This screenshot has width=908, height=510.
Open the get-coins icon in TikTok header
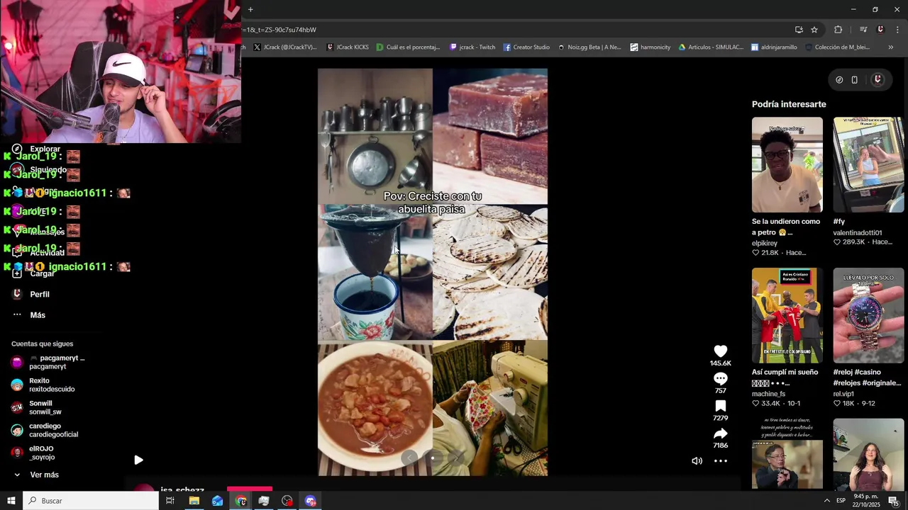pos(839,80)
